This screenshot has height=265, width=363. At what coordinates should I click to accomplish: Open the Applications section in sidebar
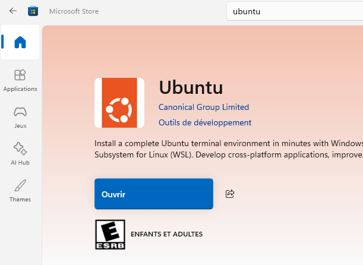tap(20, 80)
